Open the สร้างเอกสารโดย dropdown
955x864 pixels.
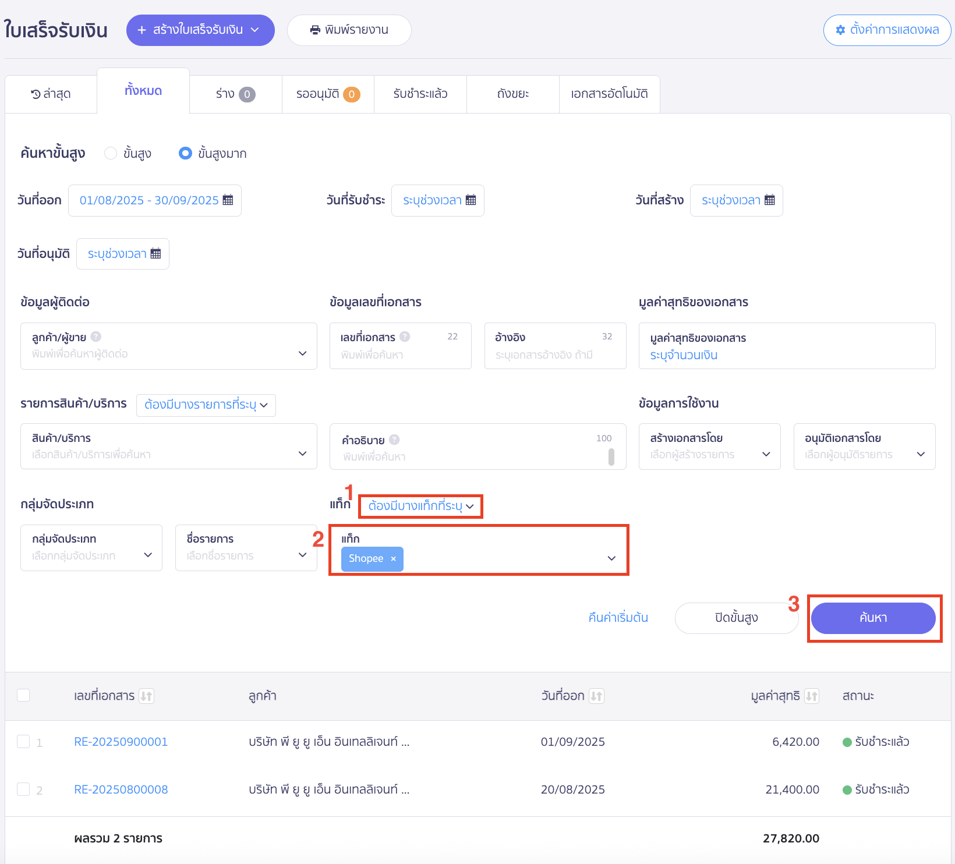tap(709, 447)
